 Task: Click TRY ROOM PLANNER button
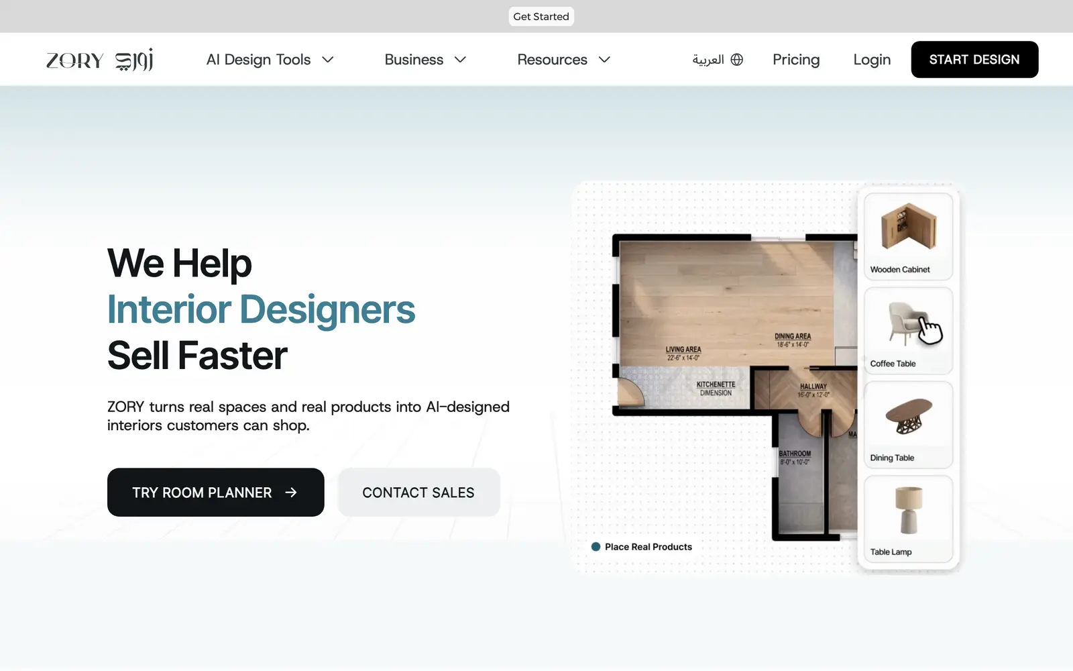point(216,493)
